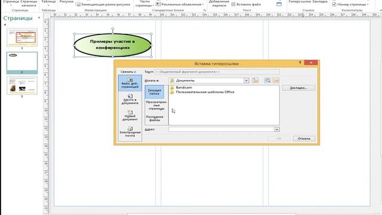Click Закладка ribbon button

[319, 2]
